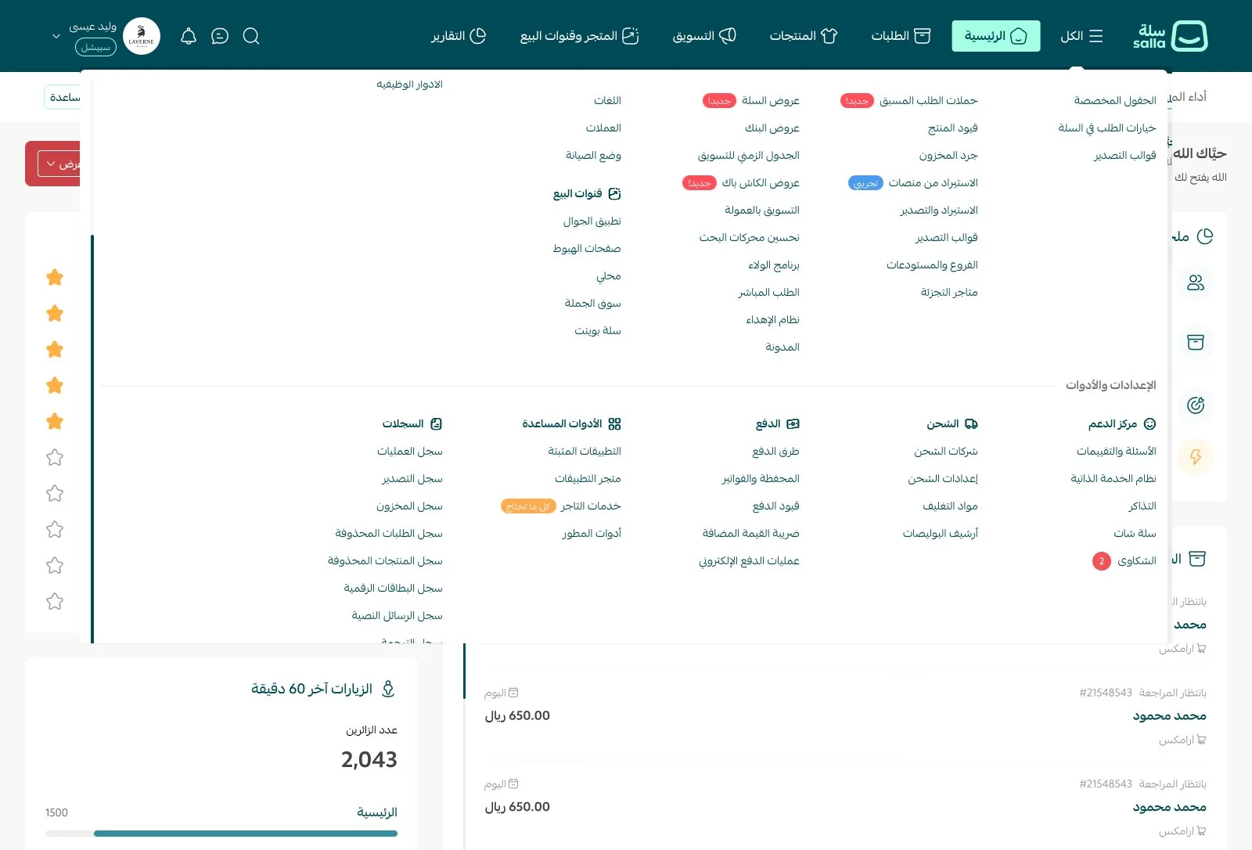The height and width of the screenshot is (850, 1252).
Task: Toggle the last empty star
Action: pyautogui.click(x=55, y=601)
